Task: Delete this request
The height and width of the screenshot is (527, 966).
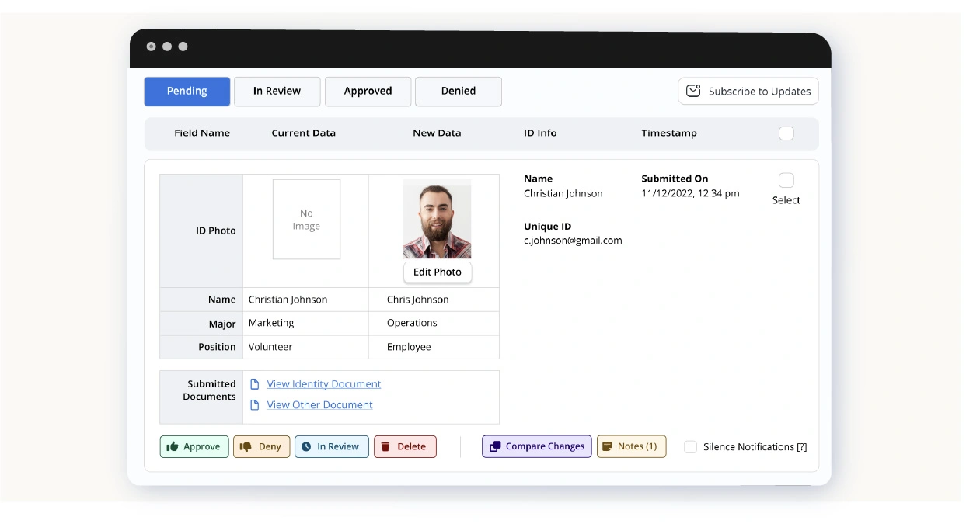Action: tap(405, 446)
